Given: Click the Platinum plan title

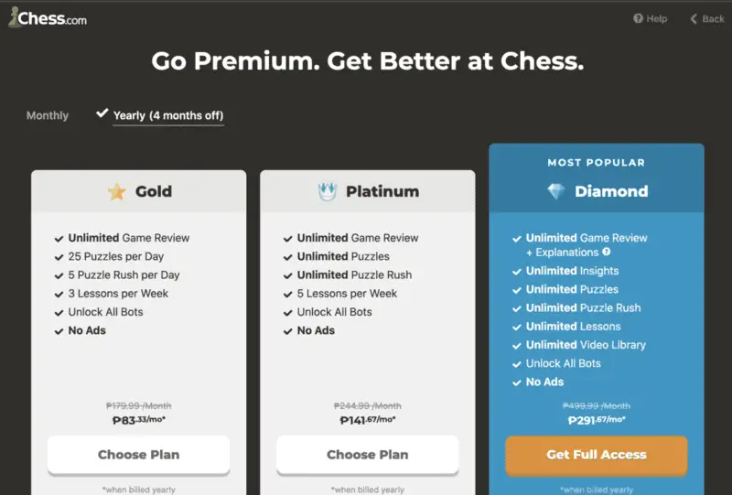Looking at the screenshot, I should [x=382, y=191].
